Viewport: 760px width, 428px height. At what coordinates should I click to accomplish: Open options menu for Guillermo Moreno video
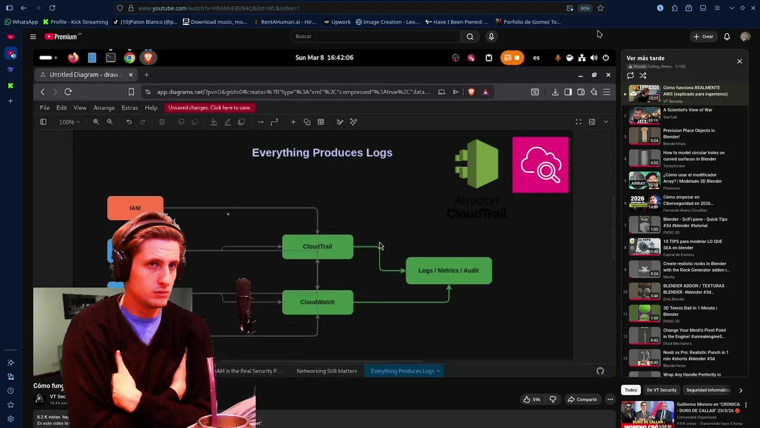746,405
